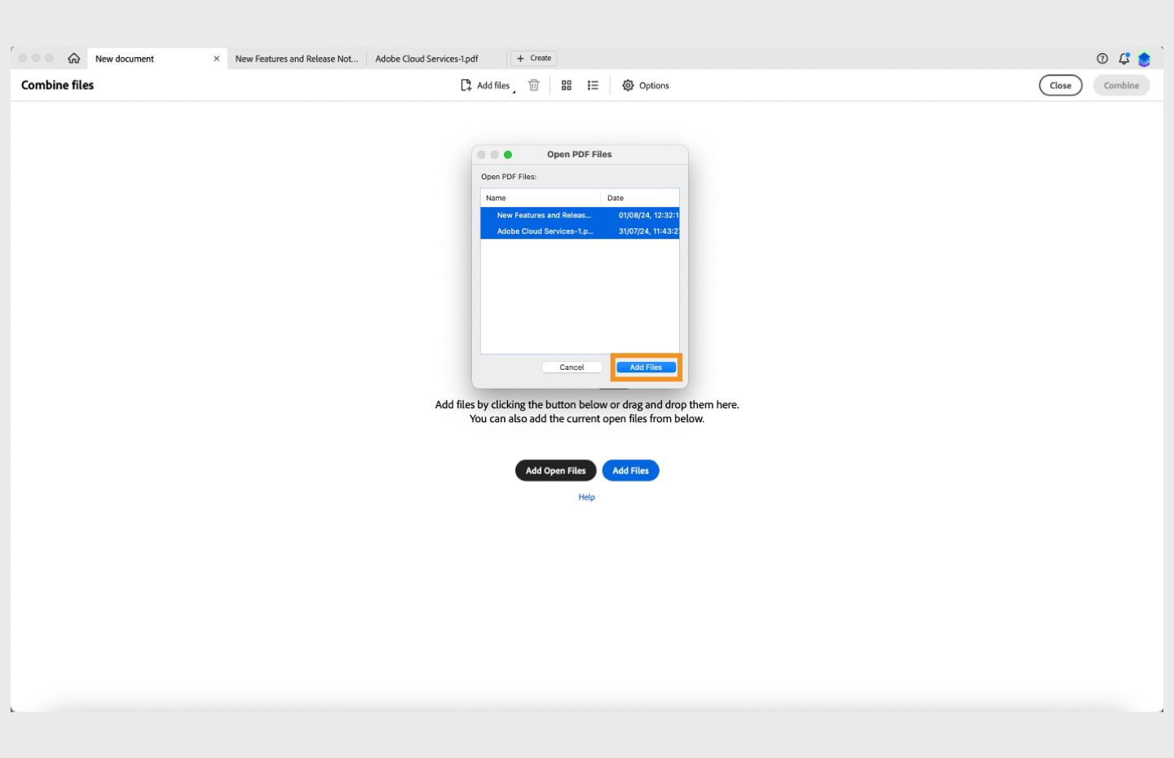The width and height of the screenshot is (1174, 758).
Task: Launch the Acrobat AI Assistant icon
Action: pos(1144,59)
